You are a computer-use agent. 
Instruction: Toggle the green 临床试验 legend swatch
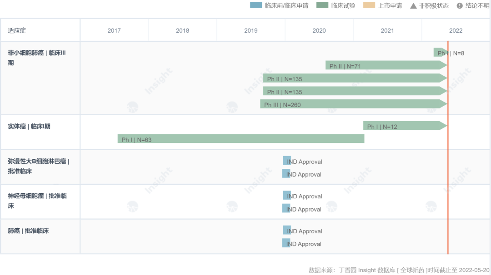coord(322,5)
